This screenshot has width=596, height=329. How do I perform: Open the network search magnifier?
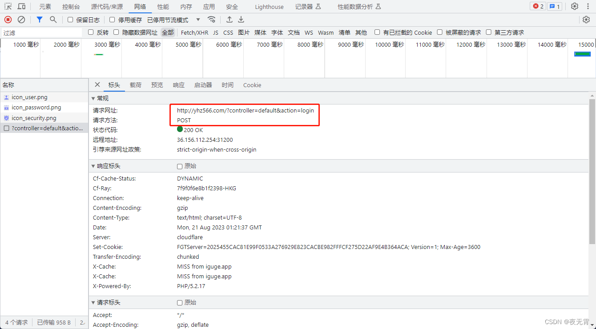tap(53, 20)
